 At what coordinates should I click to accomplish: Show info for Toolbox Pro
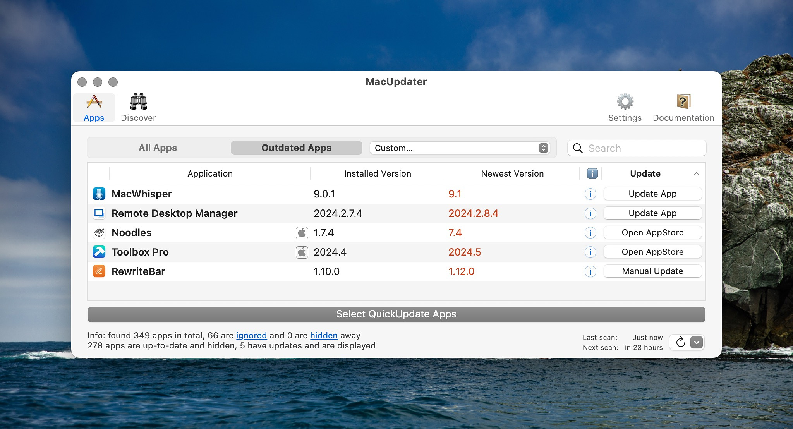click(590, 252)
